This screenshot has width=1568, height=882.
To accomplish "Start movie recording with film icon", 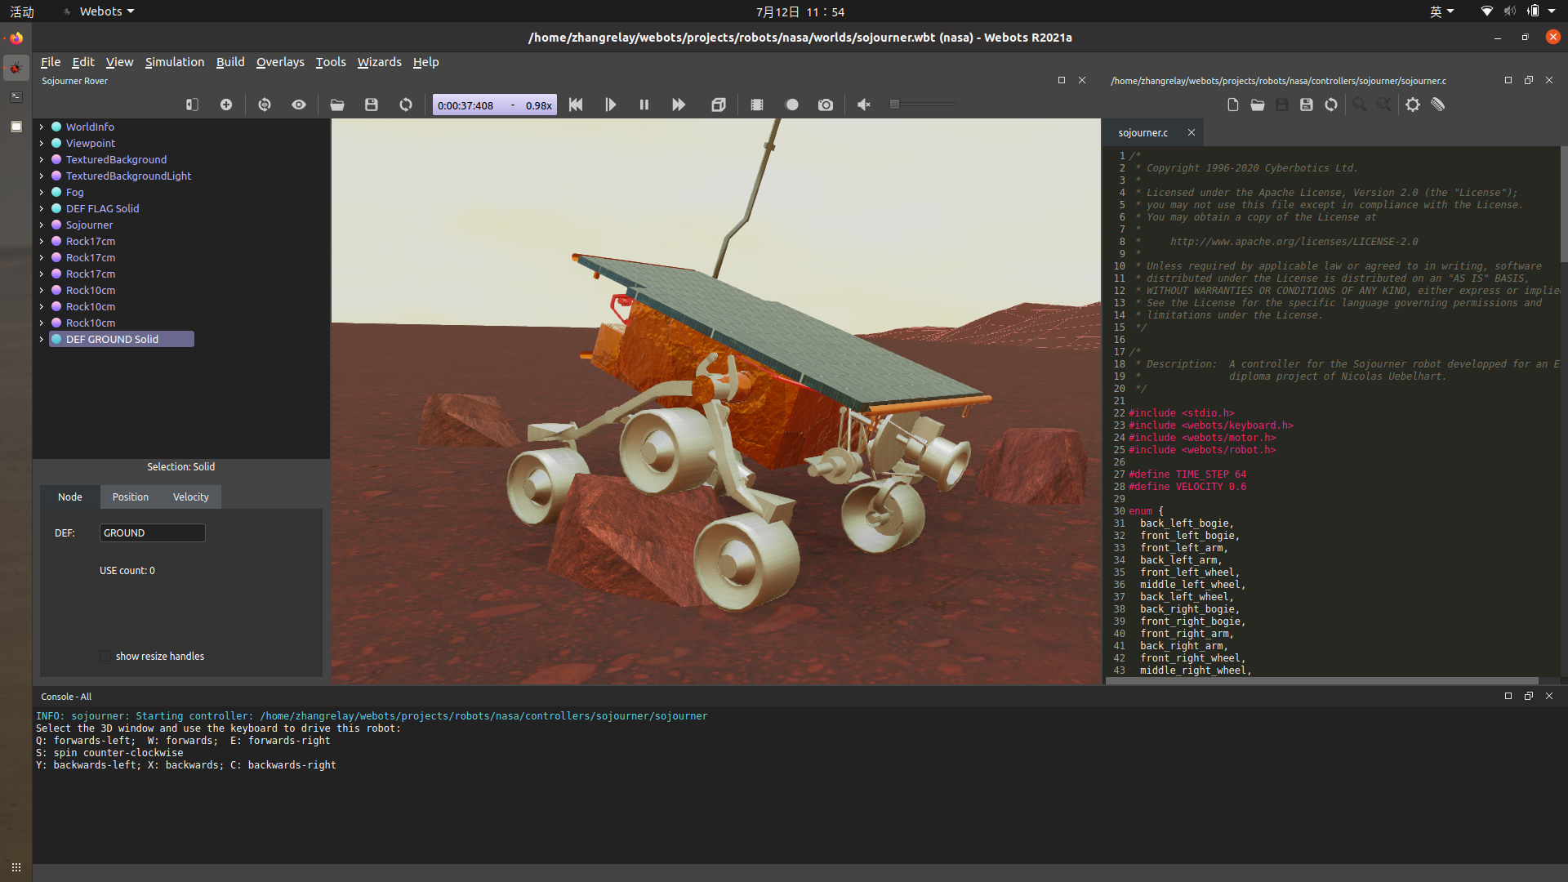I will click(x=757, y=105).
